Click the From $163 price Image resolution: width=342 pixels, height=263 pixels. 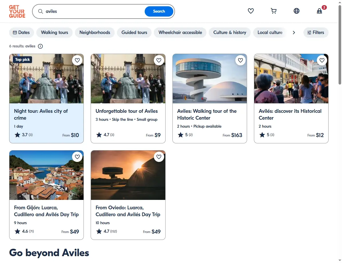[232, 135]
